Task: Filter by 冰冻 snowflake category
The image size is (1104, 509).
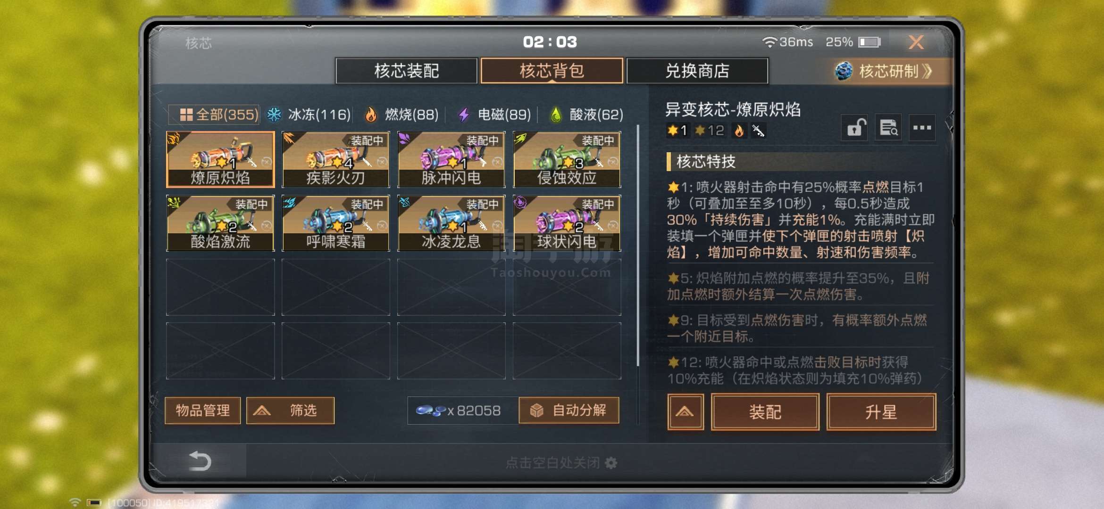Action: pos(309,115)
